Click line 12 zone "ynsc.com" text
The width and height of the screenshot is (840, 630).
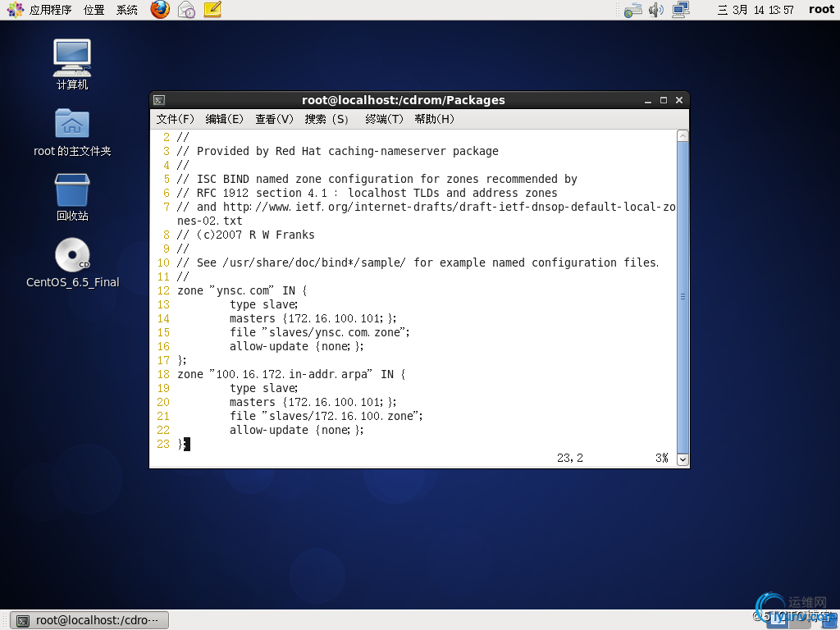coord(242,290)
